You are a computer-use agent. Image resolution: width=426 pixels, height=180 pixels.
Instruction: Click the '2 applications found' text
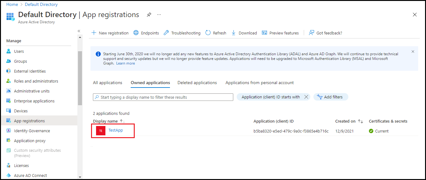click(x=111, y=113)
